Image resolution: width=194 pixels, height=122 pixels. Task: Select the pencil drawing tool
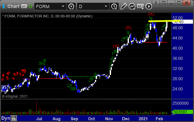click(123, 6)
